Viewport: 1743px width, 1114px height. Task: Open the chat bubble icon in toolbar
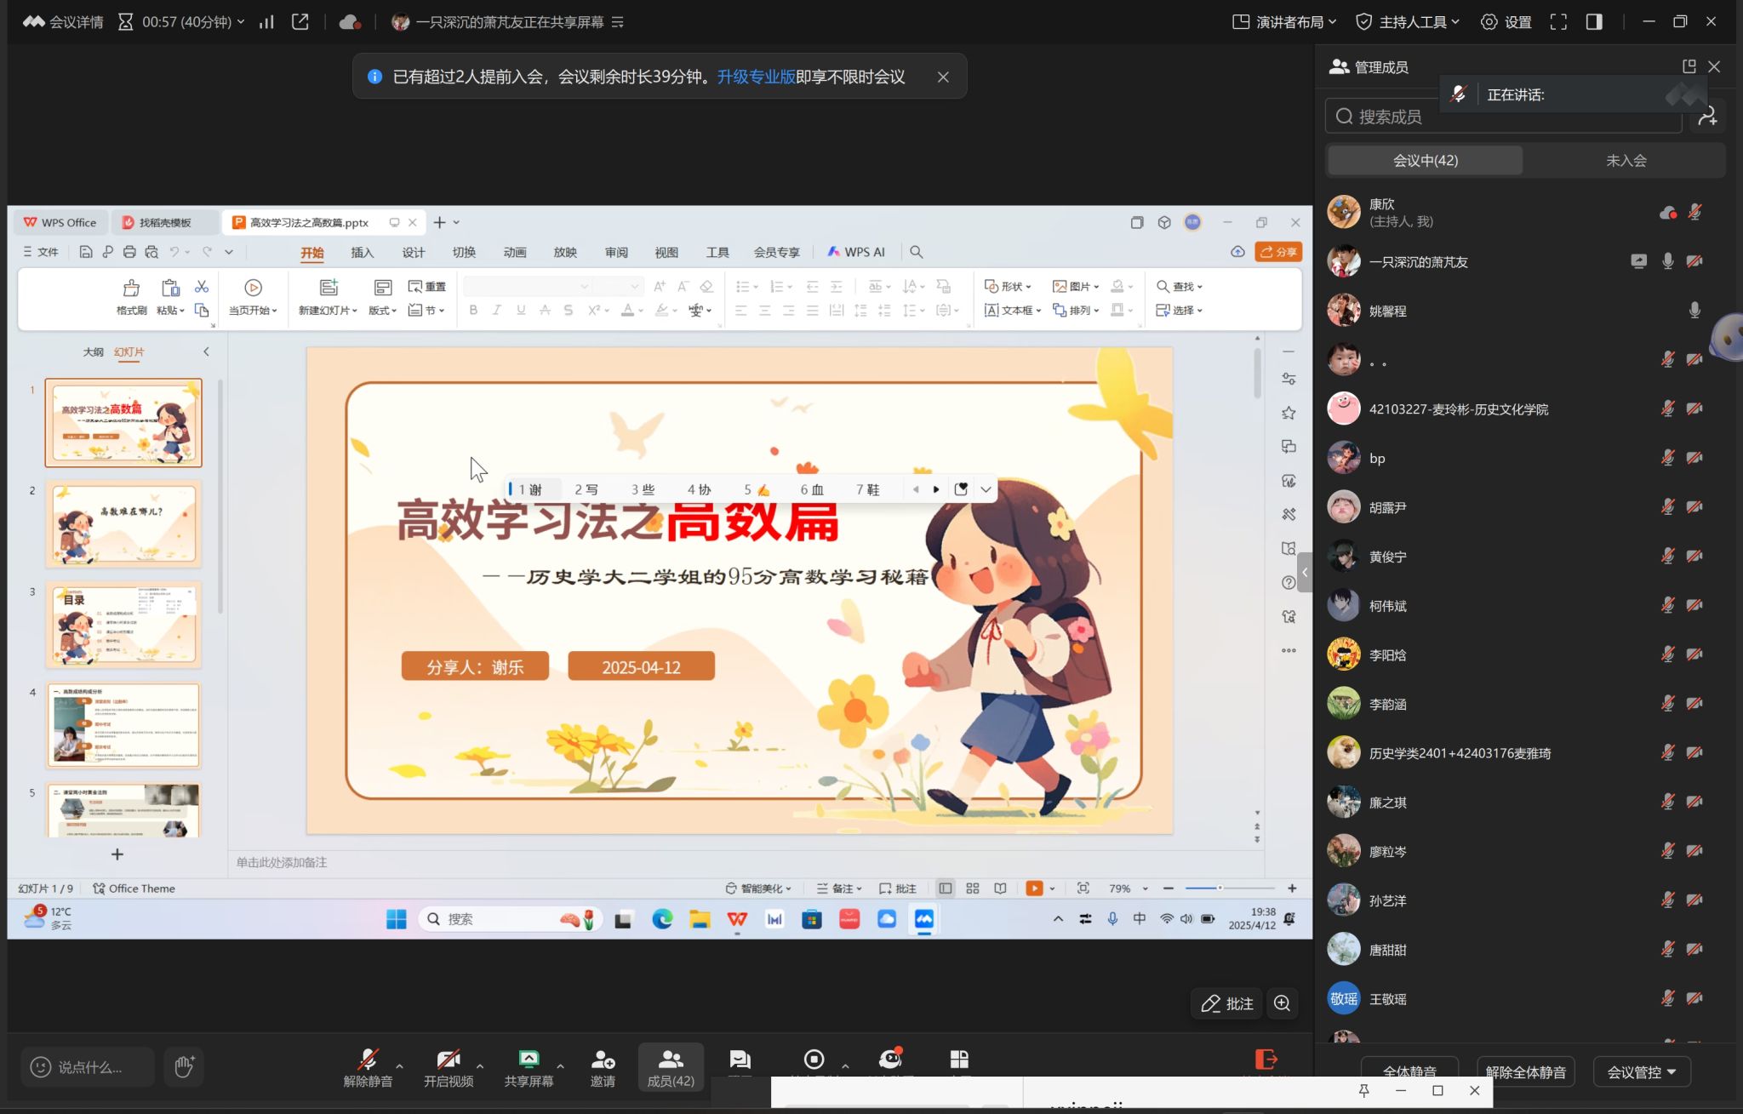click(740, 1060)
